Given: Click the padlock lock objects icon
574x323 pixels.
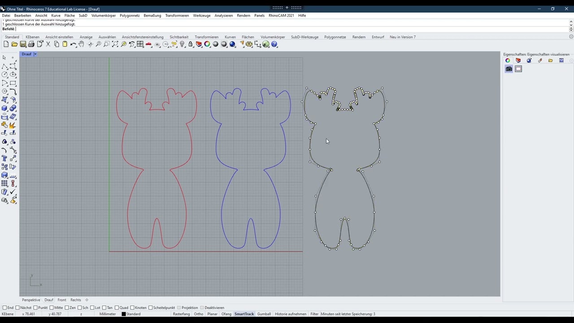Looking at the screenshot, I should point(190,44).
